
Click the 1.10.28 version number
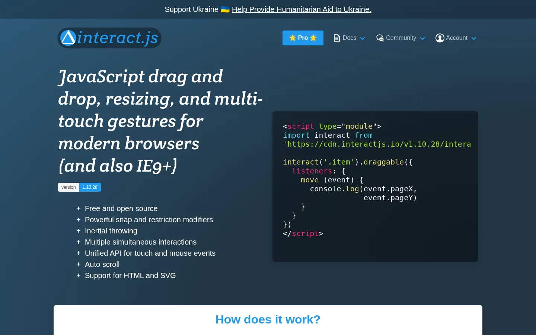90,187
